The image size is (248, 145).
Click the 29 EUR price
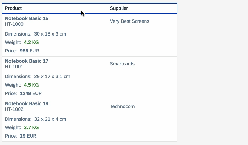28,136
